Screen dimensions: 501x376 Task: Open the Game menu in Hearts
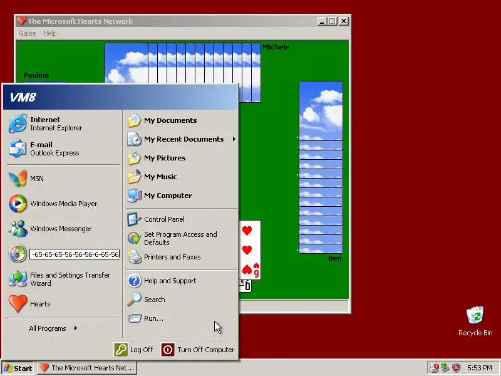[x=27, y=33]
